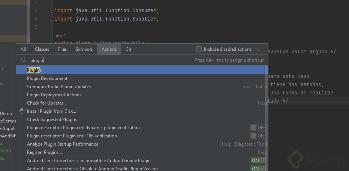Collapse the Consumer import fold marker
Viewport: 349px width, 171px height.
tap(52, 10)
